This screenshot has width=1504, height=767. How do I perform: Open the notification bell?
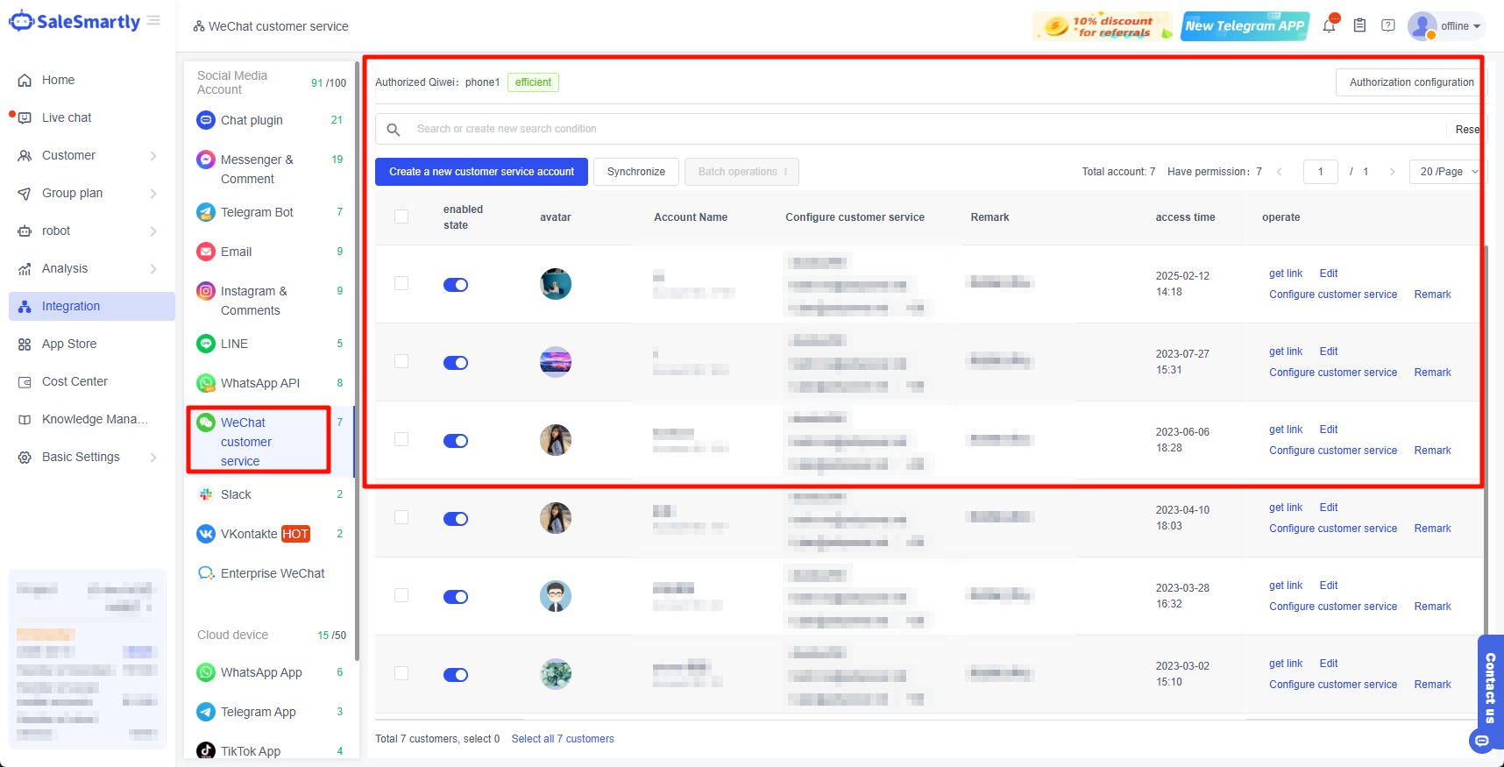(x=1329, y=25)
